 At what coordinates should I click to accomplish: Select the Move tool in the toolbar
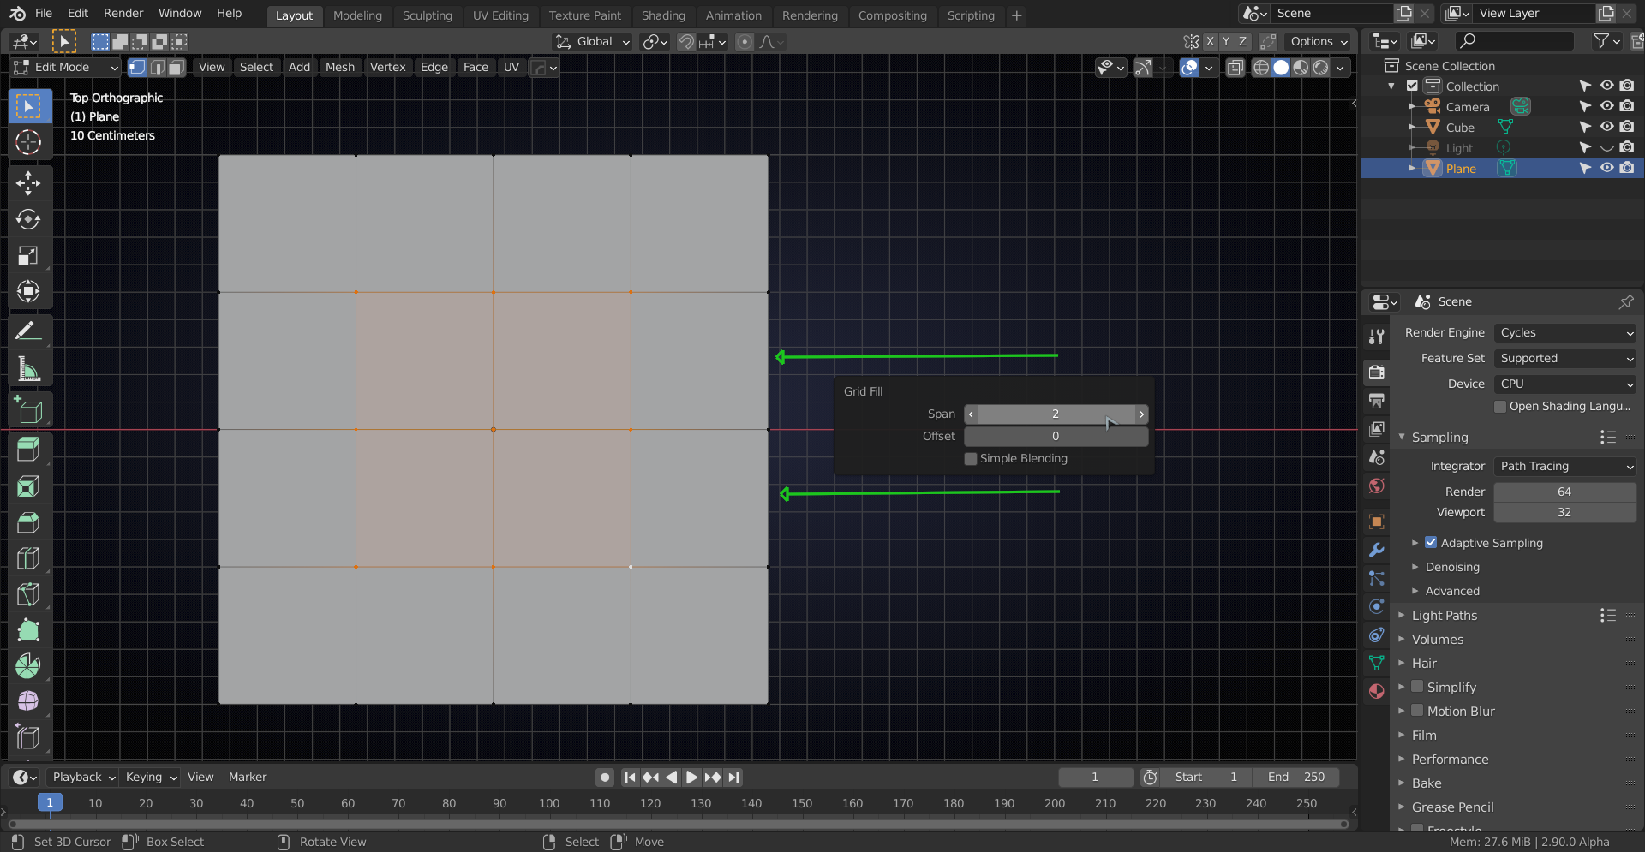click(x=28, y=182)
